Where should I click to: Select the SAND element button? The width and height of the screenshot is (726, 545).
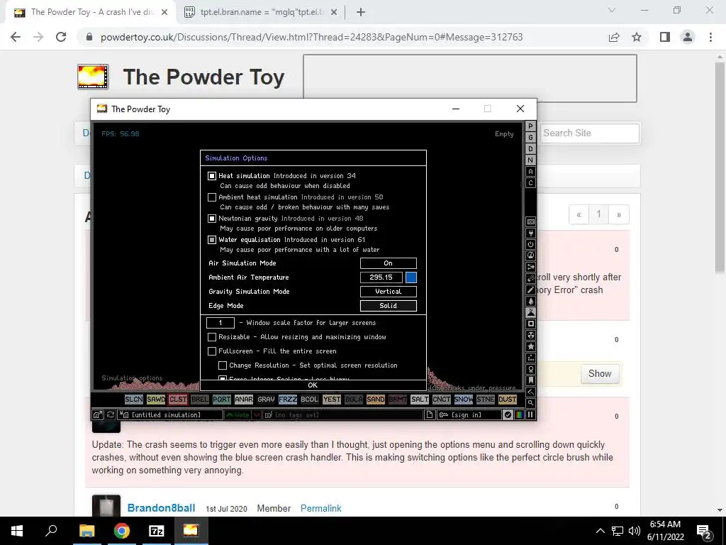click(x=376, y=399)
